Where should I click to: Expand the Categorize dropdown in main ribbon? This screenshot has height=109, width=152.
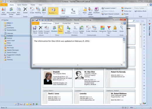pyautogui.click(x=127, y=8)
